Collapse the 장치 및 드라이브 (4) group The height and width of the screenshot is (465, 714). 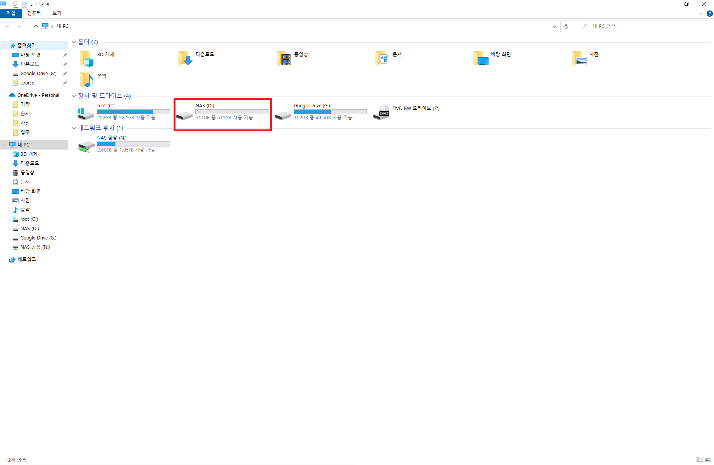click(74, 96)
